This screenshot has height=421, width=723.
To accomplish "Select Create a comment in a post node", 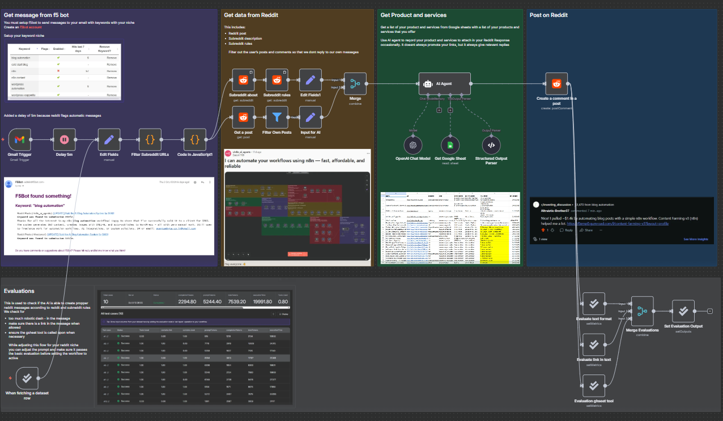I will 556,84.
